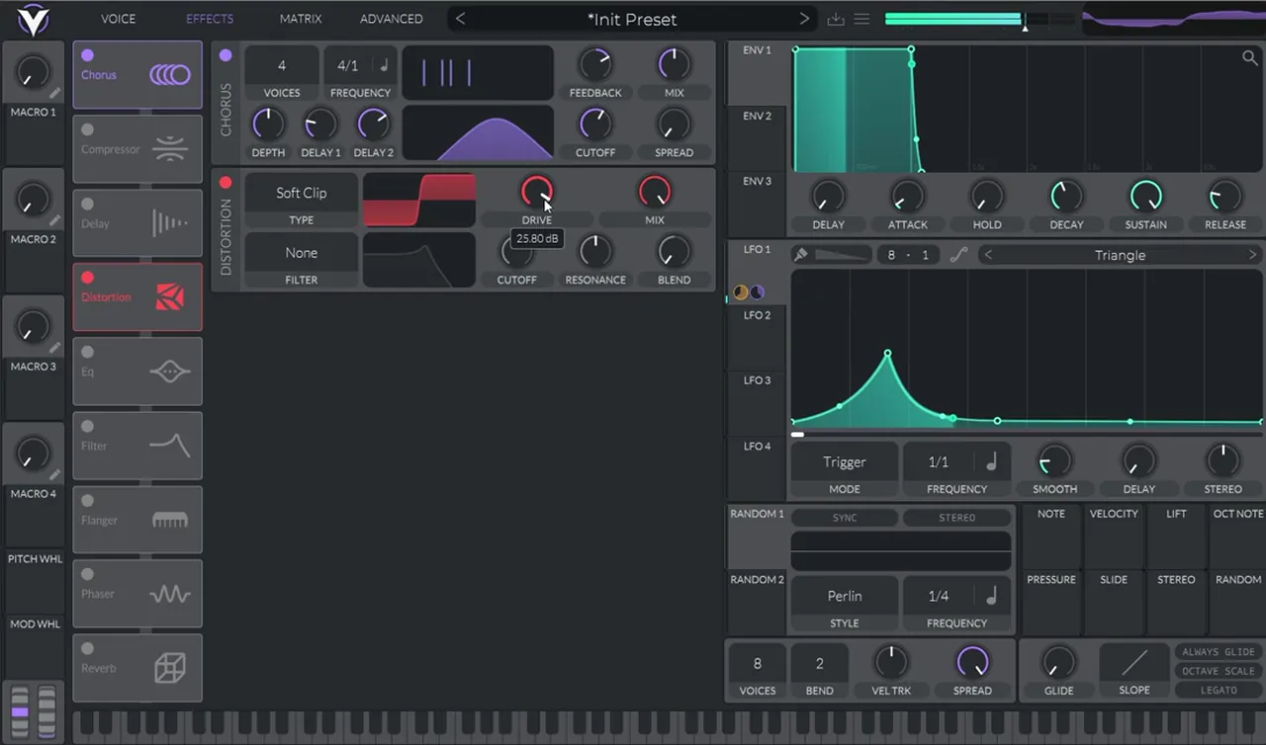Click the Vital logo icon

[x=32, y=18]
